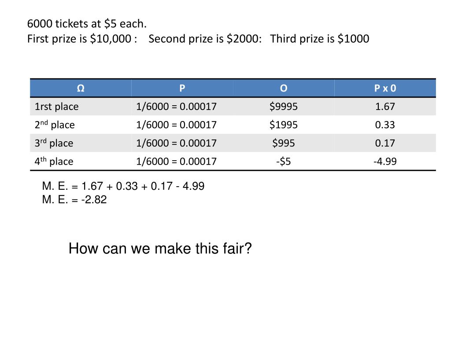
Task: Select the P x O column header
Action: (x=385, y=88)
